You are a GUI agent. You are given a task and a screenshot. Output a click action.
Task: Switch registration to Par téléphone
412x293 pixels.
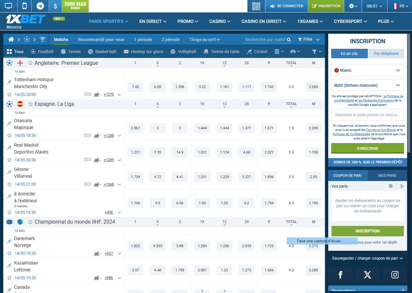click(x=386, y=53)
